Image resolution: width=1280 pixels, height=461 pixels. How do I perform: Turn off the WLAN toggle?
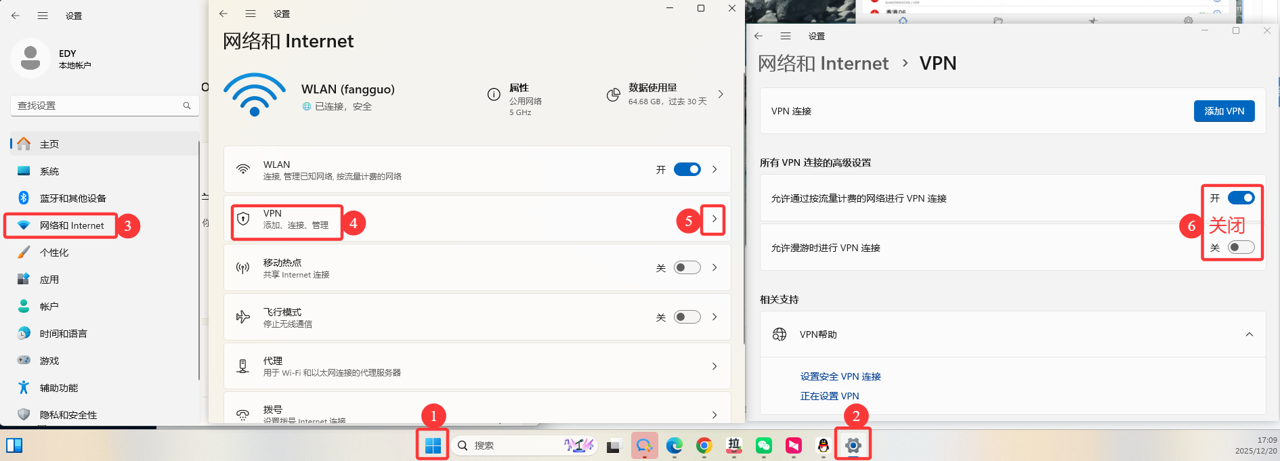[x=687, y=169]
